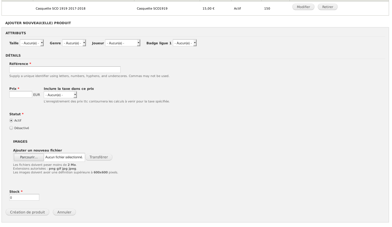Image resolution: width=392 pixels, height=227 pixels.
Task: Cancel the form with Annuler
Action: tap(64, 212)
